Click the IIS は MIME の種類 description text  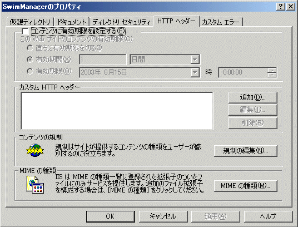130,184
